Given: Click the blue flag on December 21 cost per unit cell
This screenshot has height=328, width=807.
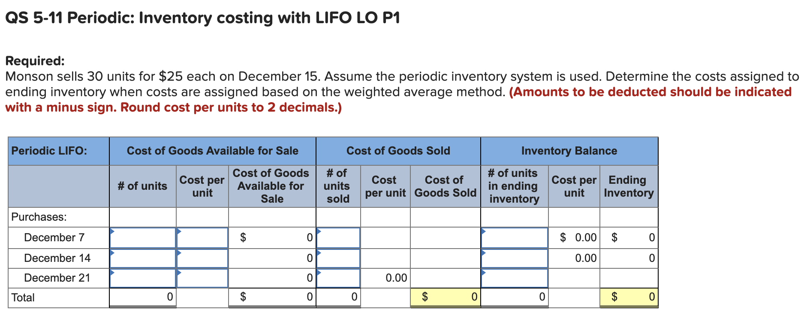Looking at the screenshot, I should click(179, 271).
